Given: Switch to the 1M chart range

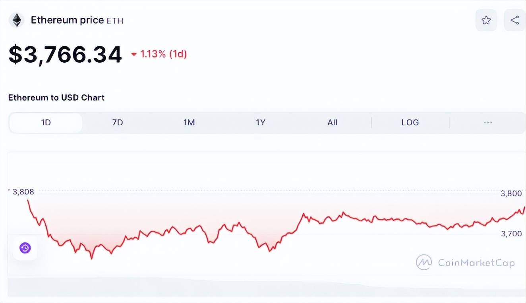Looking at the screenshot, I should point(189,123).
